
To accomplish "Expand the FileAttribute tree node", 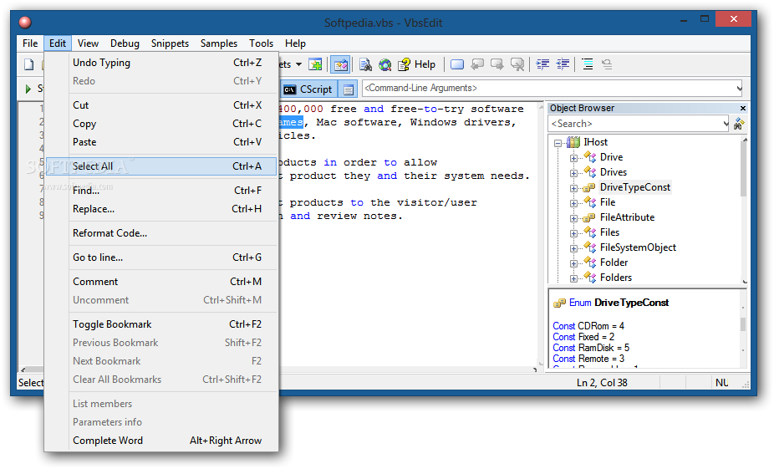I will click(573, 219).
